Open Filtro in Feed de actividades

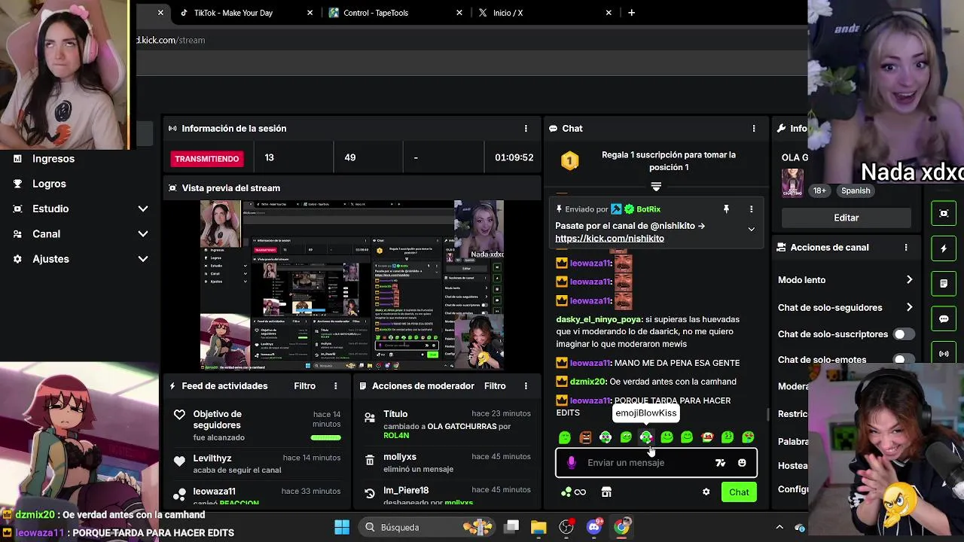304,386
